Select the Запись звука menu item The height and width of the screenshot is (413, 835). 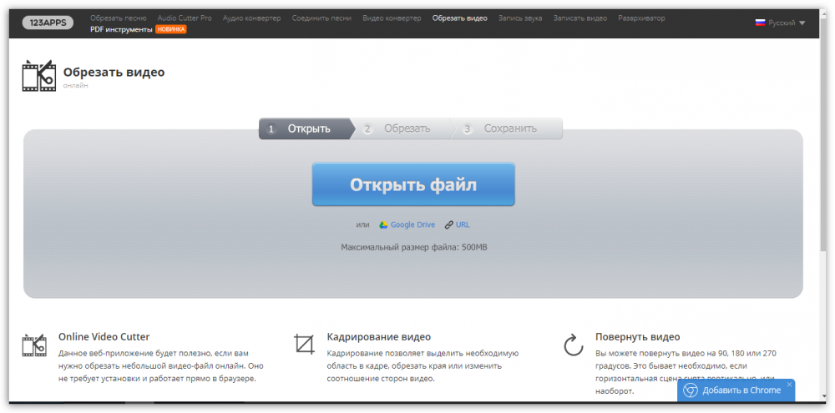point(520,18)
